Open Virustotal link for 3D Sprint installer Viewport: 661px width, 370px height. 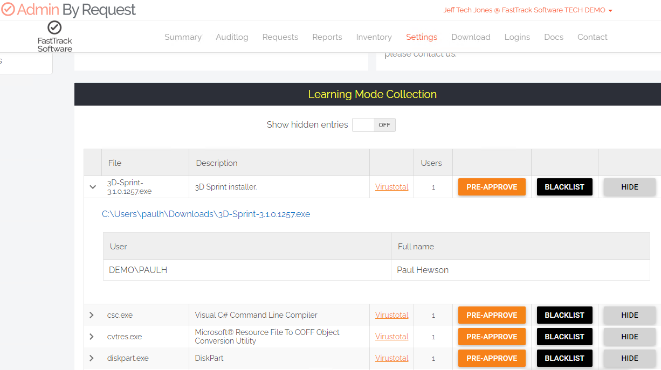click(x=392, y=187)
